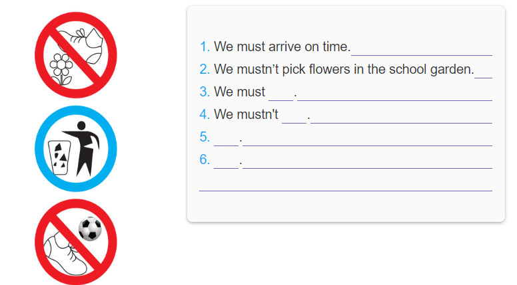Click the no stepping on flowers sign
Image resolution: width=517 pixels, height=285 pixels.
76,55
